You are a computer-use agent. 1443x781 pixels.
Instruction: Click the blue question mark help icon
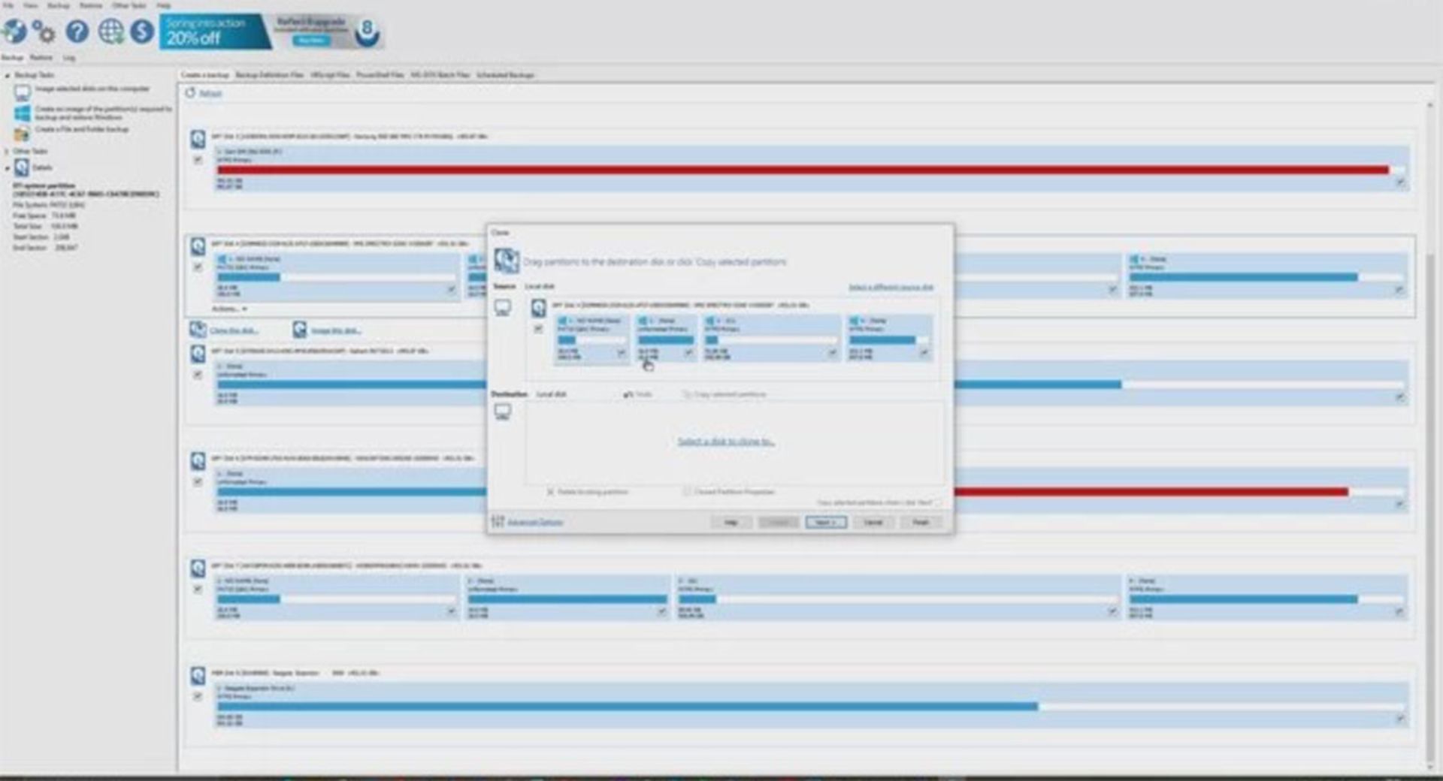[x=77, y=32]
